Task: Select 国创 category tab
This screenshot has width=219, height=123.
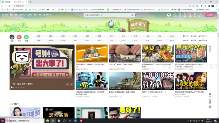Action: [x=51, y=36]
